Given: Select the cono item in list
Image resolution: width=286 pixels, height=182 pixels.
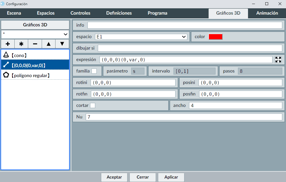Looking at the screenshot, I should click(x=35, y=55).
